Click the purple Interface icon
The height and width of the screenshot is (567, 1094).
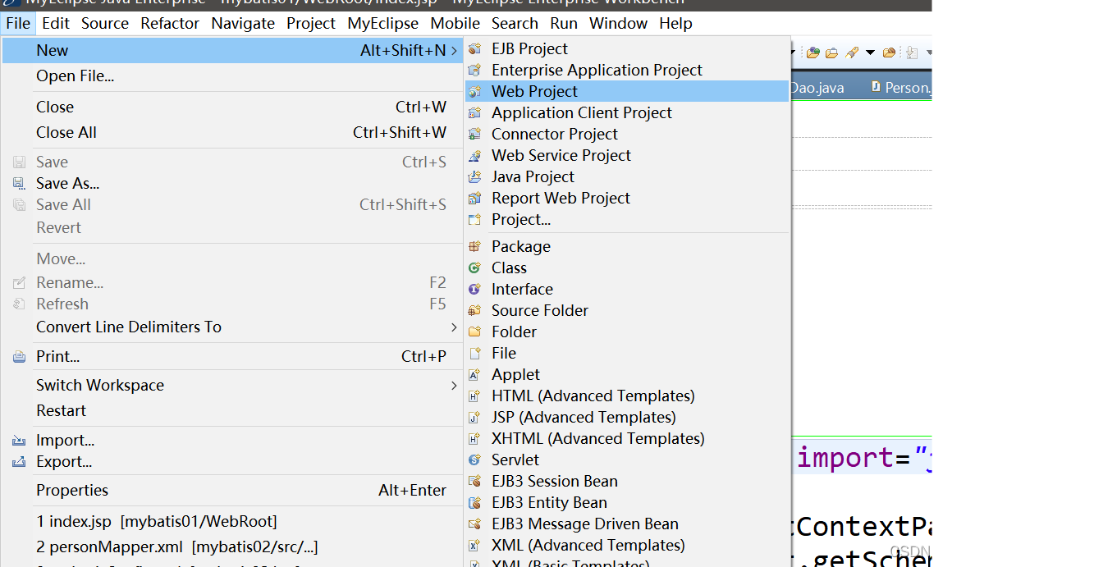[x=474, y=290]
